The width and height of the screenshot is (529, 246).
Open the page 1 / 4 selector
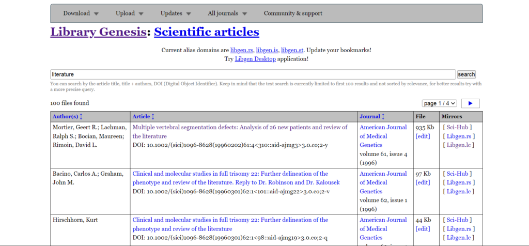439,103
